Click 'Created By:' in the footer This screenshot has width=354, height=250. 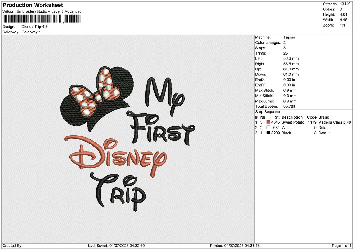12,246
